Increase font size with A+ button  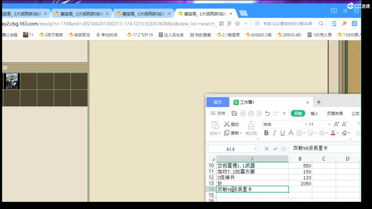point(336,124)
